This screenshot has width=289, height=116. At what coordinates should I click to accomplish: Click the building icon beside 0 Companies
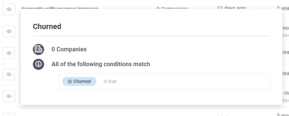(38, 49)
